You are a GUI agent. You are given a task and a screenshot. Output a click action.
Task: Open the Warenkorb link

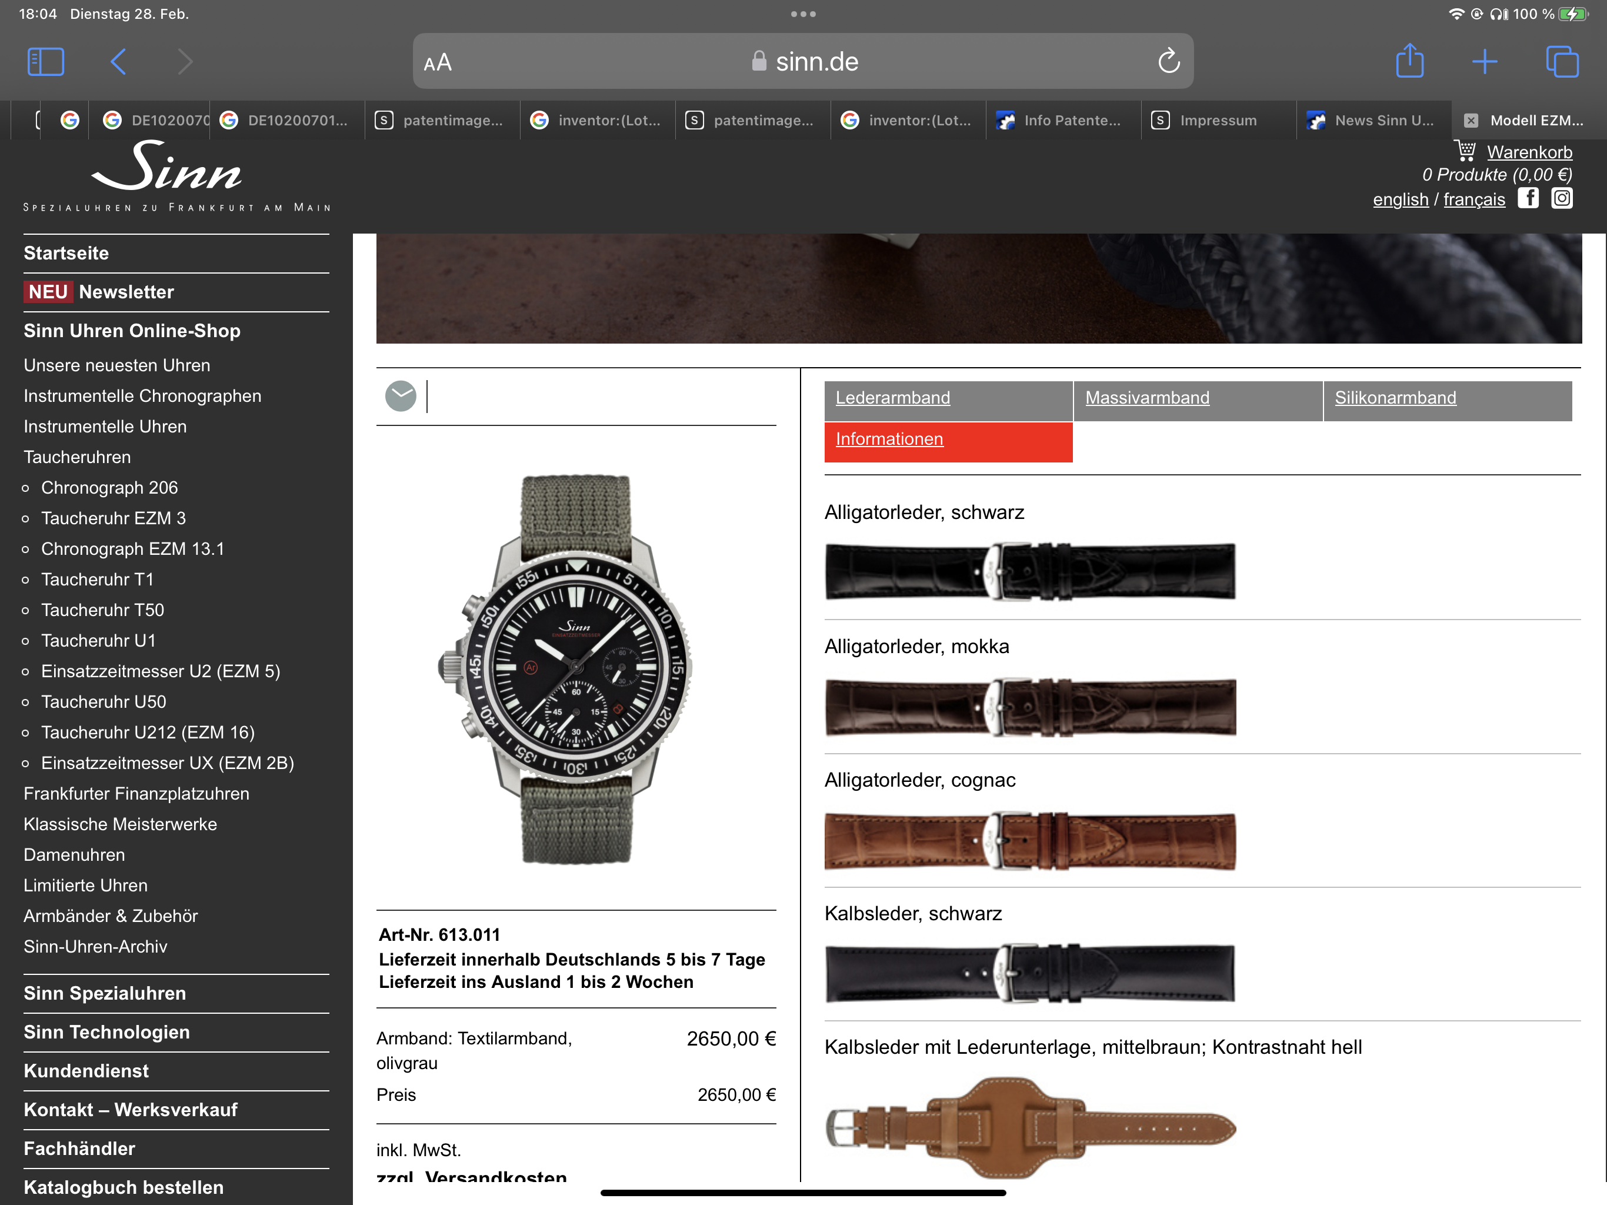pos(1529,152)
